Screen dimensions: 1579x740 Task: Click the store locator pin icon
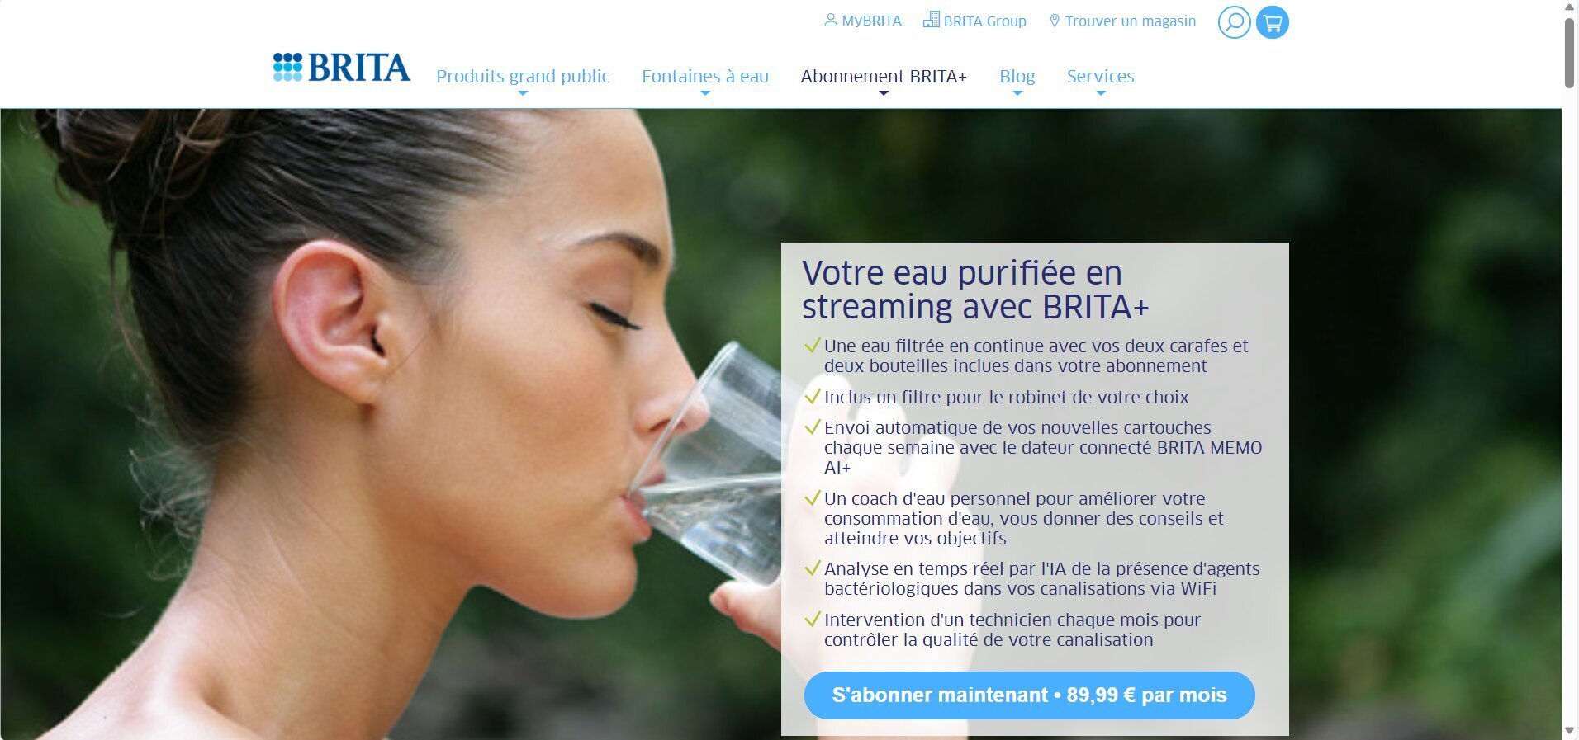[x=1055, y=21]
